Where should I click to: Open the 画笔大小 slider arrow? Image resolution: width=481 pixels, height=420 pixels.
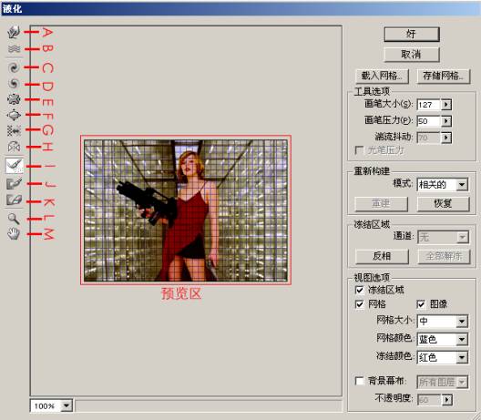446,105
